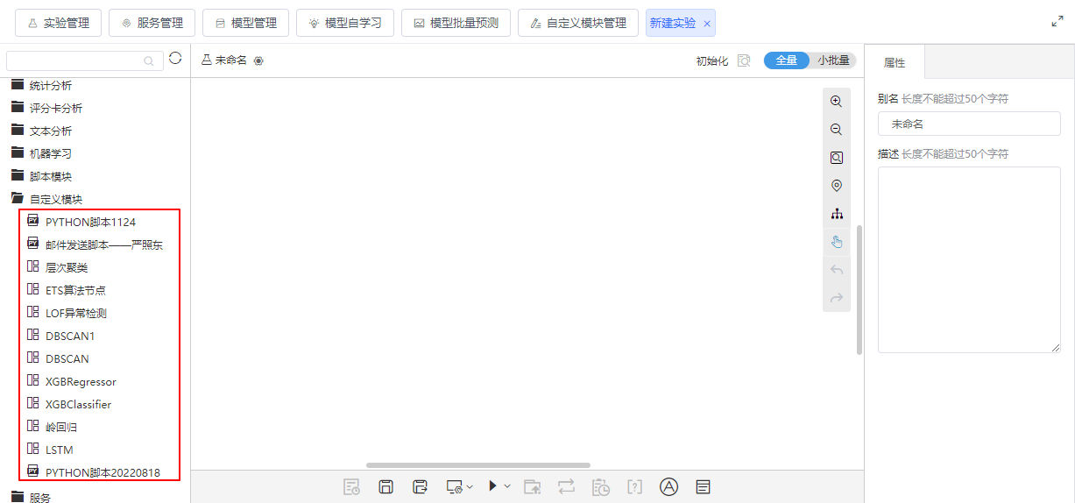Select the LOF异常检测 module
Image resolution: width=1075 pixels, height=503 pixels.
76,314
